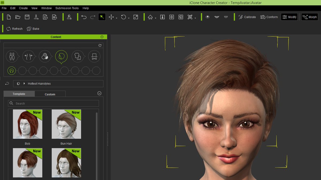Toggle teeth visibility in the toolbar

(x=226, y=17)
